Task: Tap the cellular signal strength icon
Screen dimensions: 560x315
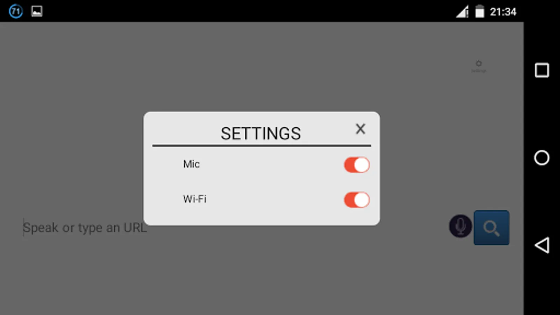Action: pyautogui.click(x=462, y=12)
